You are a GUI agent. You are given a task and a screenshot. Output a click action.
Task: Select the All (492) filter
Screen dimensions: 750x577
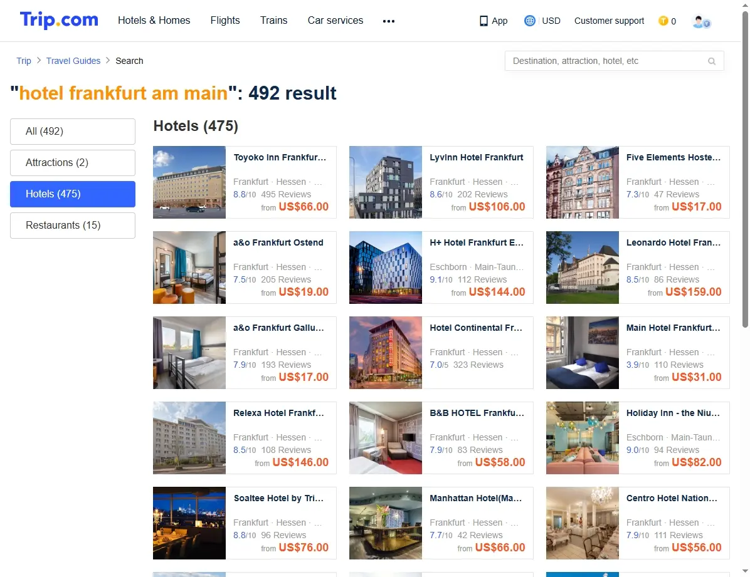pyautogui.click(x=73, y=132)
